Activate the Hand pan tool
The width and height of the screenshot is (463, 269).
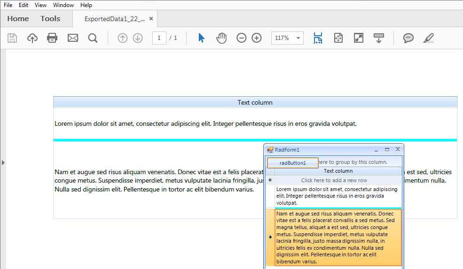pos(221,38)
